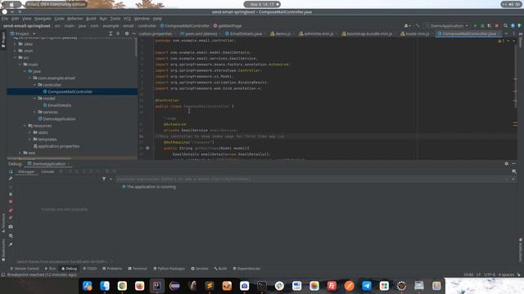Click the getMailPage breadcrumb in navigation bar
This screenshot has height=294, width=524.
228,25
